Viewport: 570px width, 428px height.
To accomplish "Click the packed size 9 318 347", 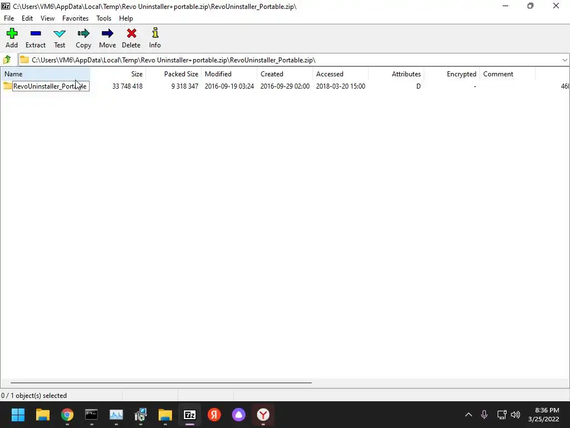I will 185,86.
